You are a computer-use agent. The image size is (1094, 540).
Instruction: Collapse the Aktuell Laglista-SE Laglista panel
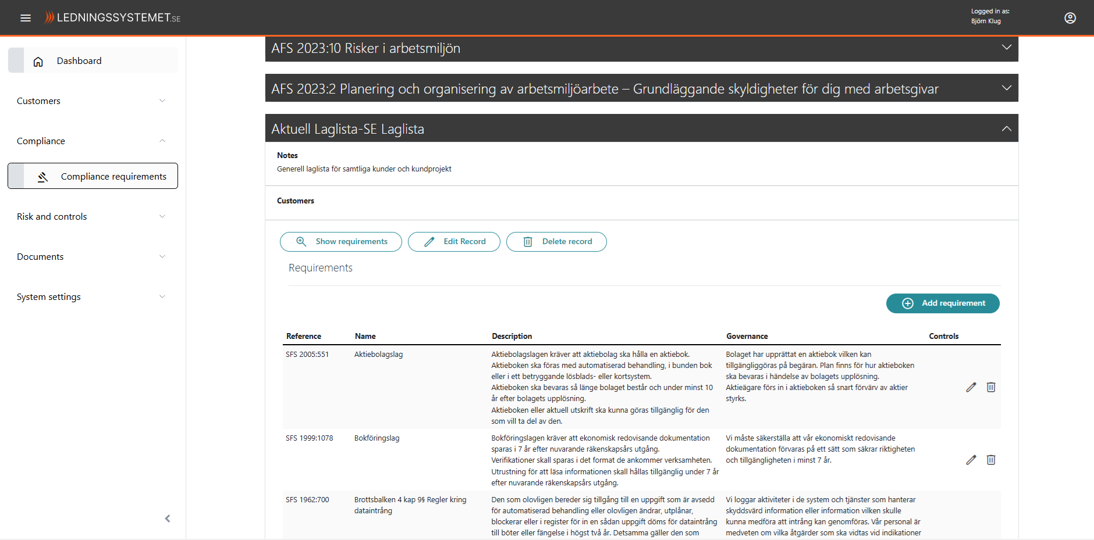pos(1006,128)
